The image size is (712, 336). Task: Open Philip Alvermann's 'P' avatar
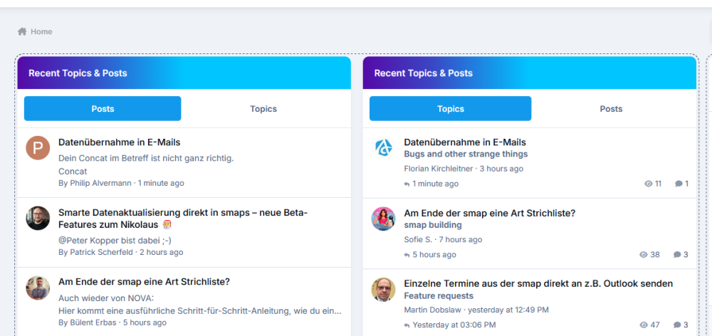pyautogui.click(x=38, y=148)
